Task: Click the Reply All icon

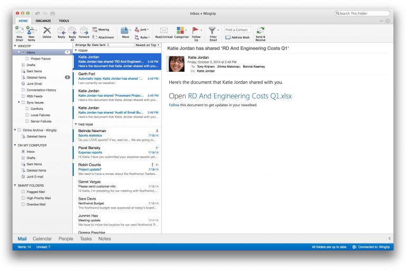Action: click(72, 31)
